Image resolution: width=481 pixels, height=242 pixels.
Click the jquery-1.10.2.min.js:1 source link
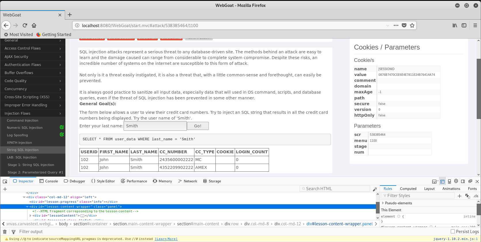[x=456, y=239]
